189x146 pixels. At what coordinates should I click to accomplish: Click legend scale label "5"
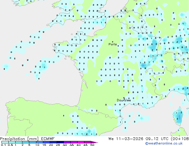pyautogui.click(x=29, y=145)
